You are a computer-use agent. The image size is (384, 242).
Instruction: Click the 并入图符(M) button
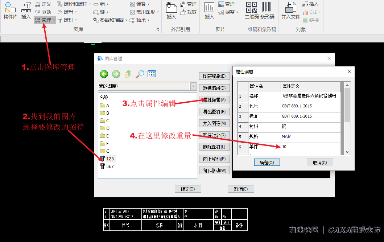click(x=214, y=123)
